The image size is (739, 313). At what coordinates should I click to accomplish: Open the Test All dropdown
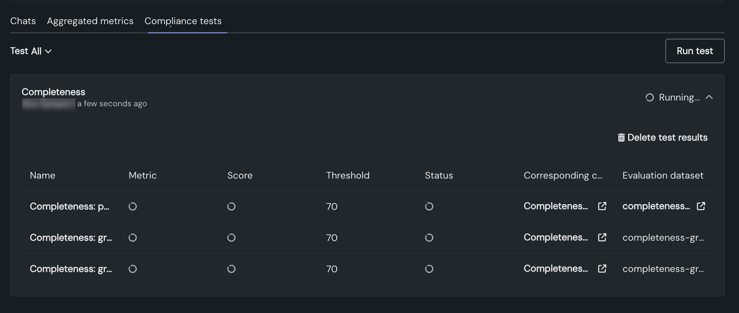click(31, 51)
